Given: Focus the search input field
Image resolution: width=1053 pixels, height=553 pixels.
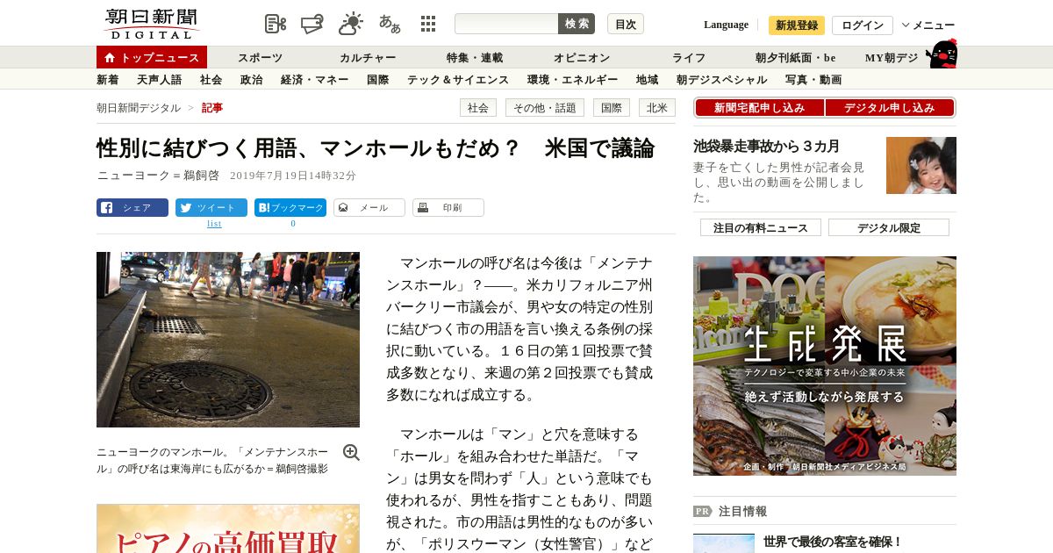Looking at the screenshot, I should [506, 24].
